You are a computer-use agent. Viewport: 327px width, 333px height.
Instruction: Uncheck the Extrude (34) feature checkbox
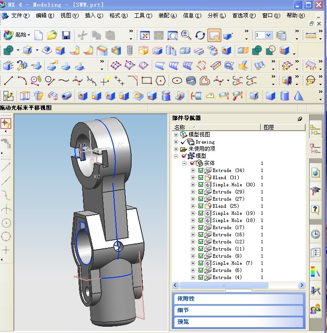pyautogui.click(x=201, y=170)
